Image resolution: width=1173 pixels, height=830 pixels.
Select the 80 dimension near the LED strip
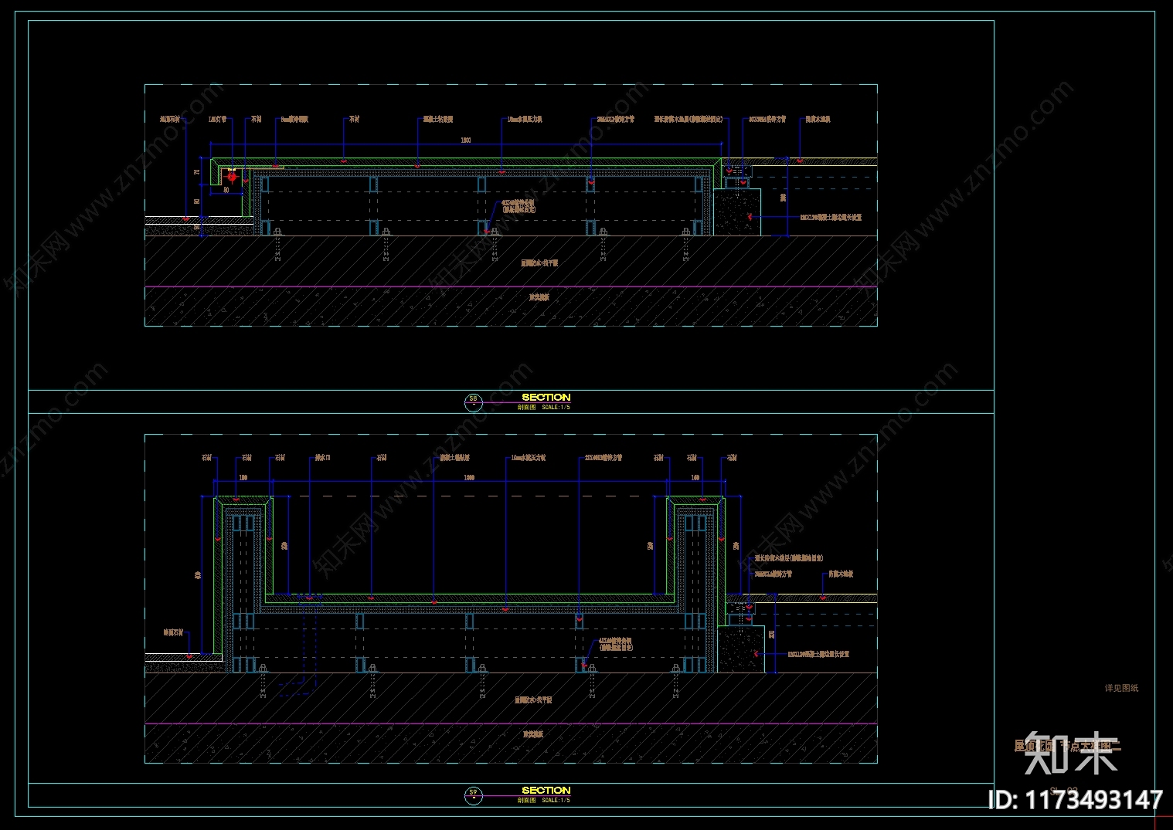(226, 189)
